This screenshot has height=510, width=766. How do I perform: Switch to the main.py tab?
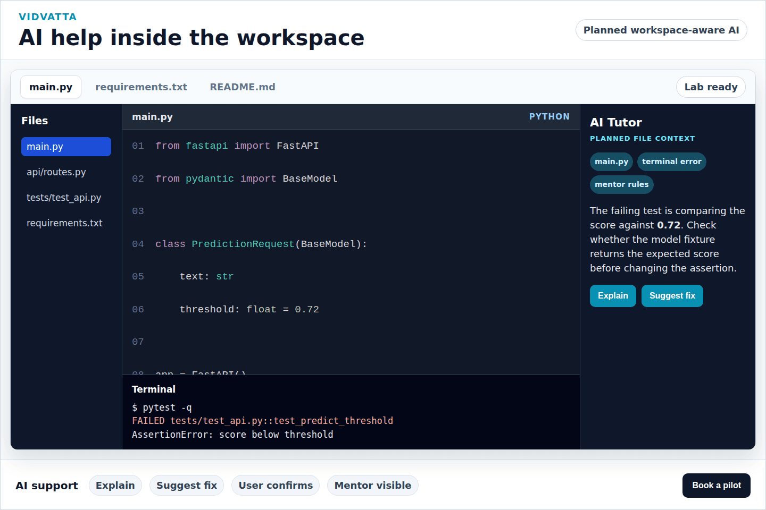tap(51, 87)
